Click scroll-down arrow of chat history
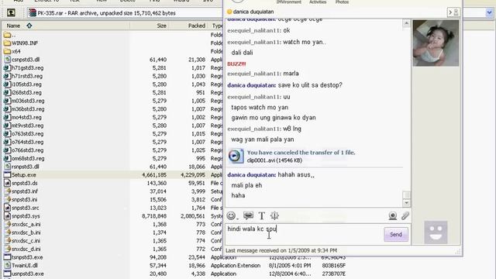The height and width of the screenshot is (279, 496). (x=406, y=203)
